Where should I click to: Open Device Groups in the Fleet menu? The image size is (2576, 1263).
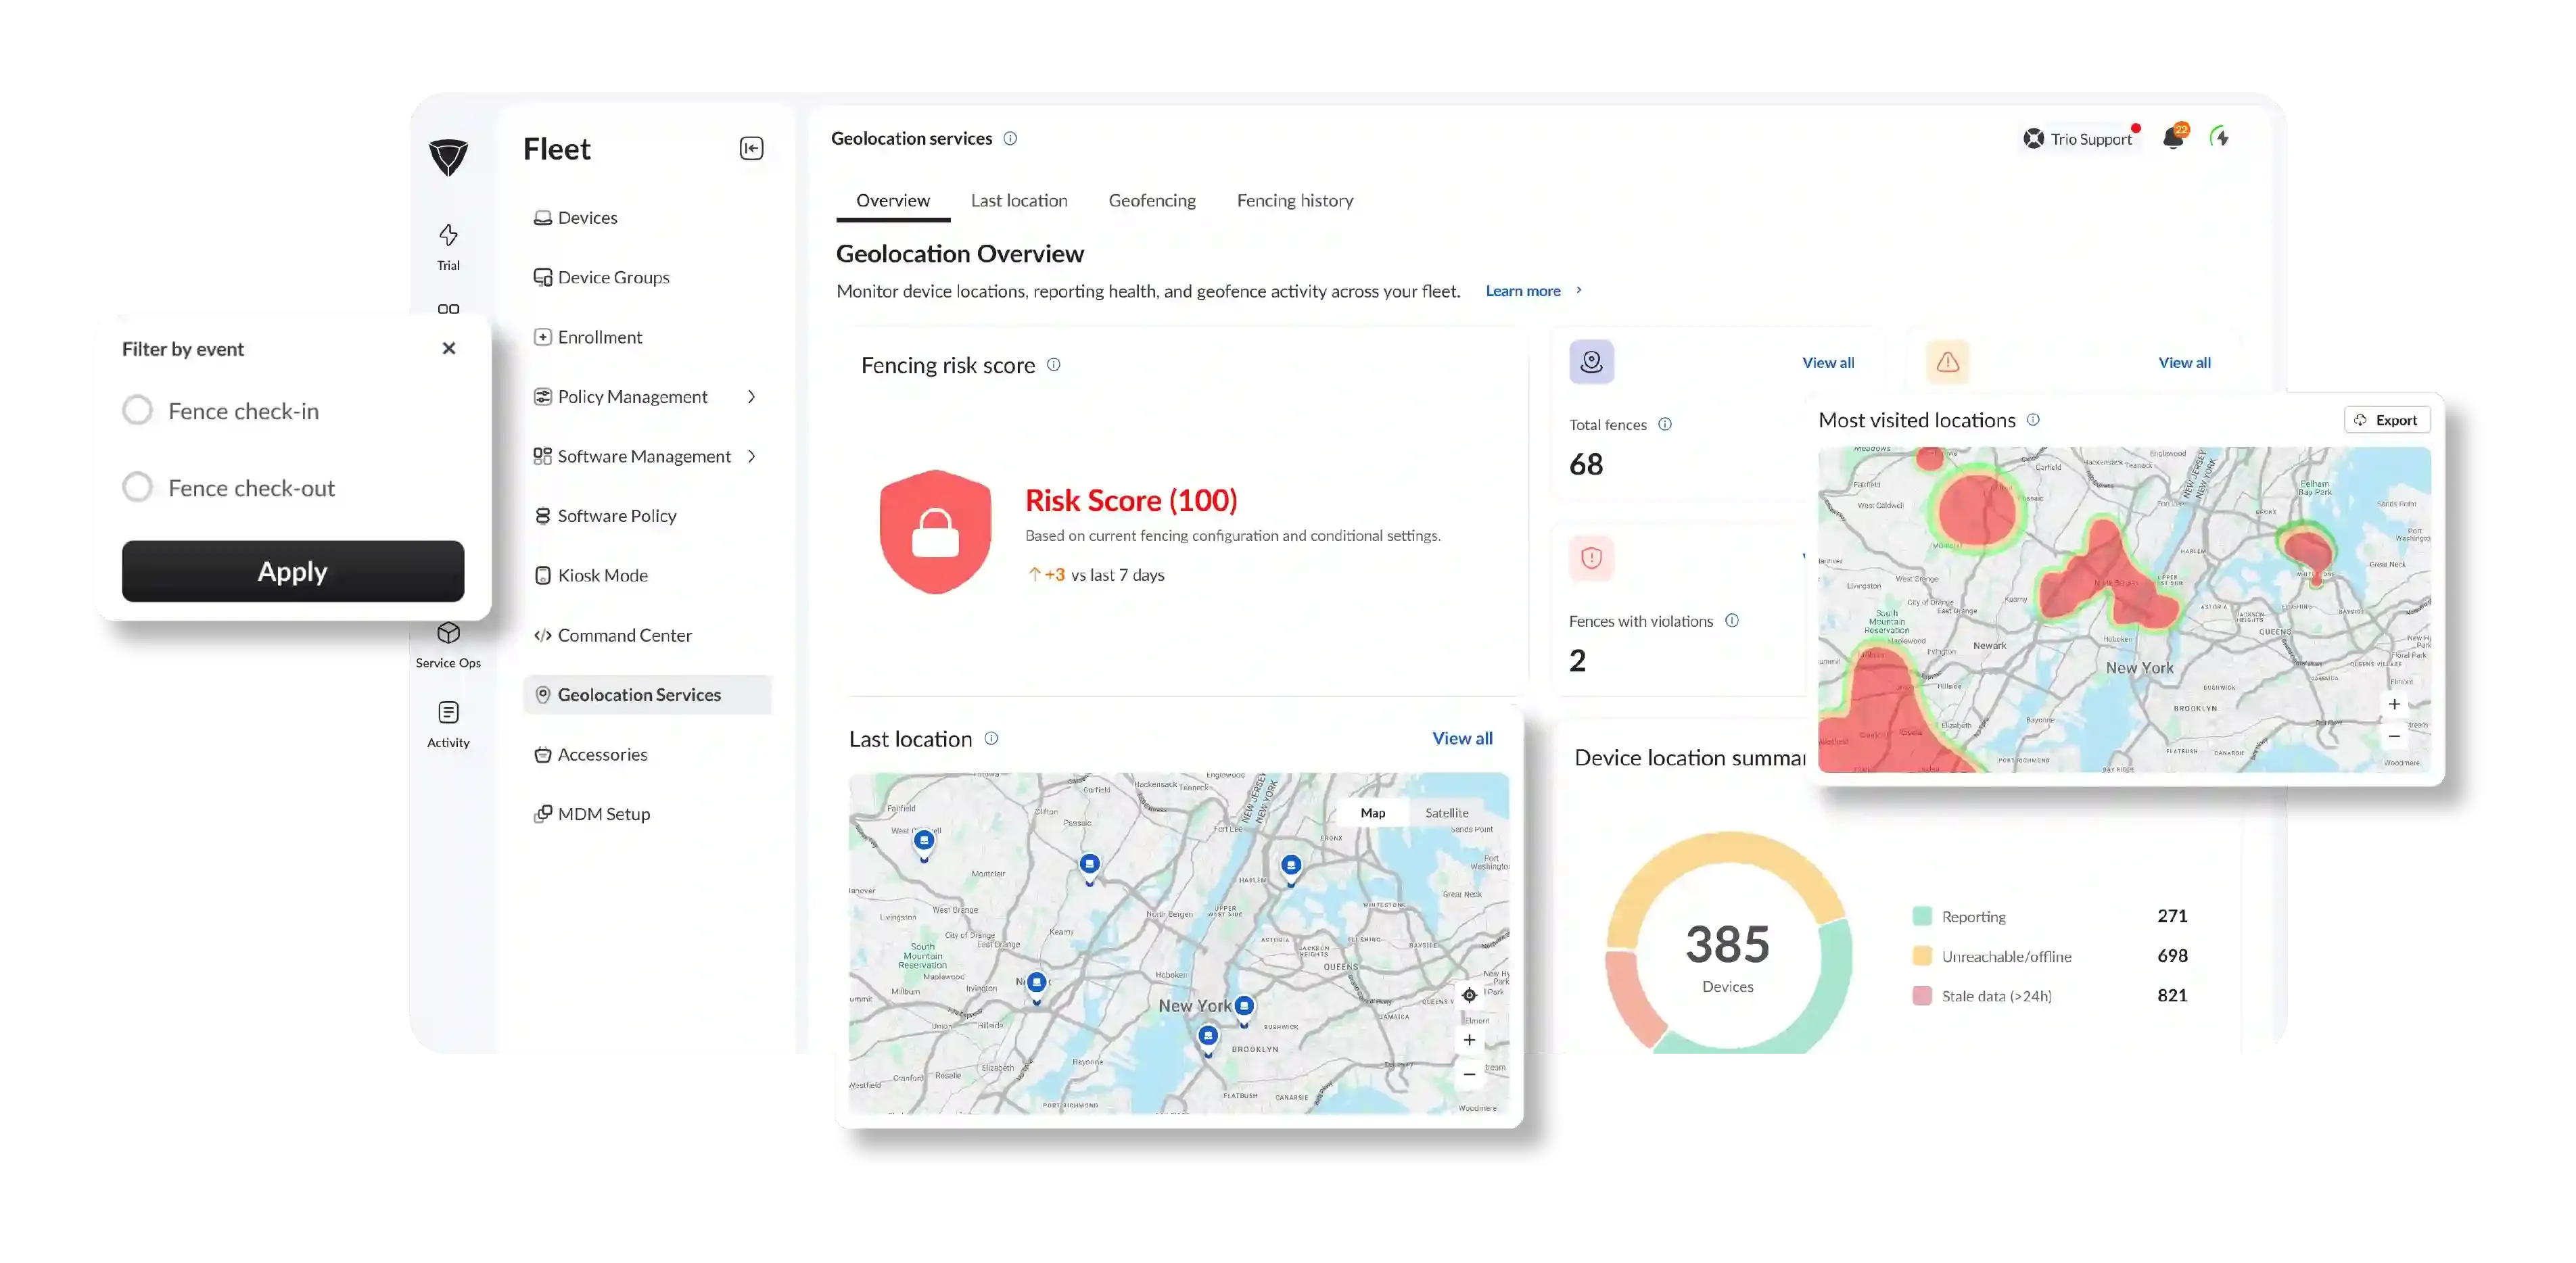pyautogui.click(x=646, y=277)
